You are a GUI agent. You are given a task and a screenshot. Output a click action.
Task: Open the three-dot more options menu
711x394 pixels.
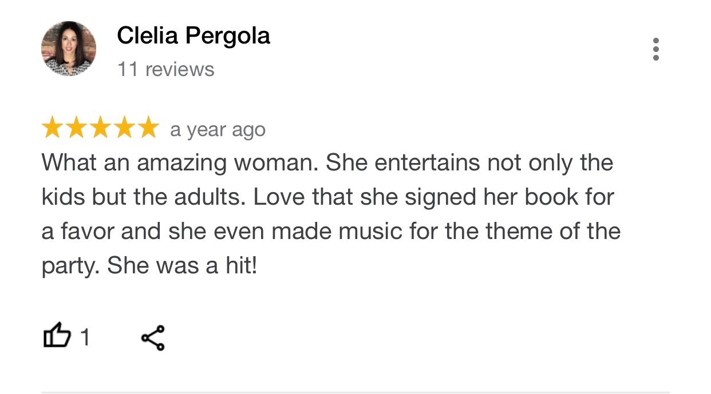[x=655, y=49]
